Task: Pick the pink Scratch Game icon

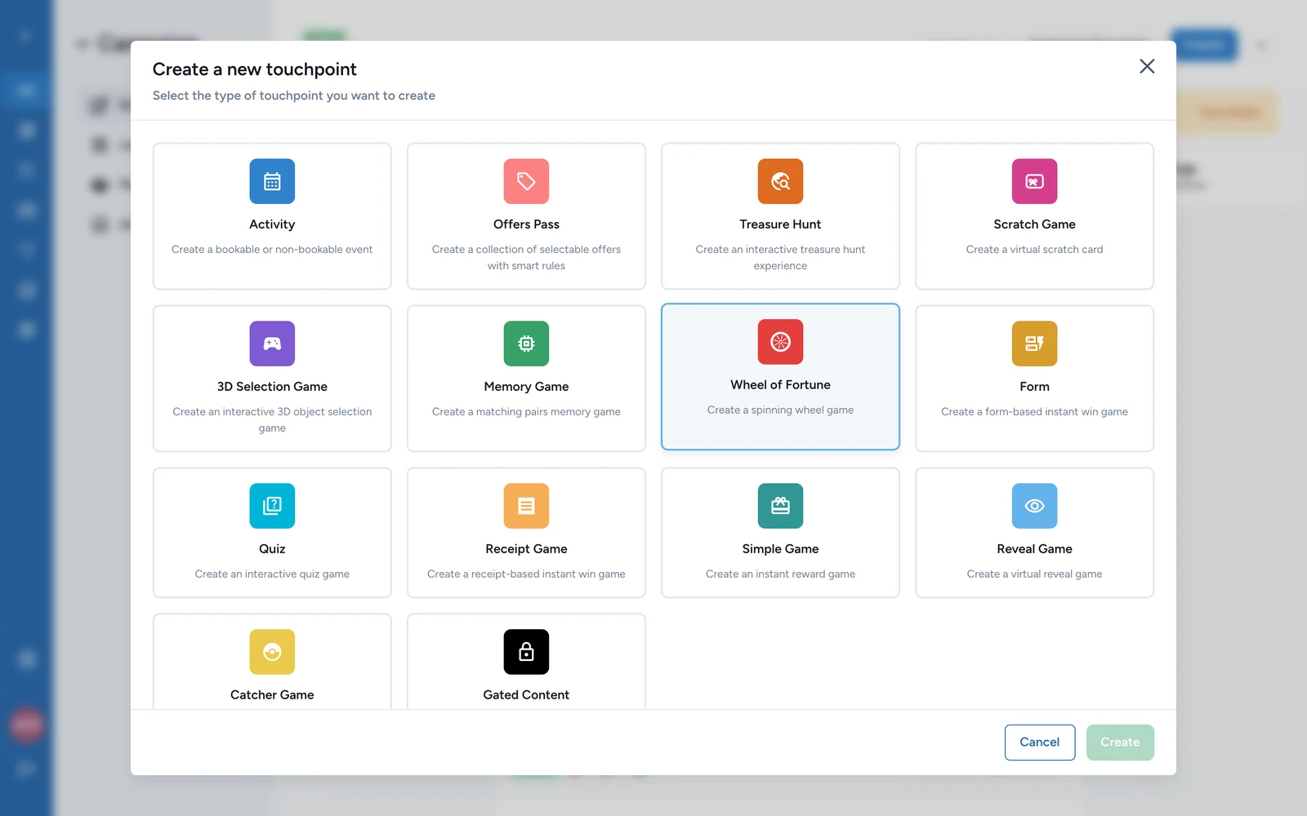Action: (x=1034, y=181)
